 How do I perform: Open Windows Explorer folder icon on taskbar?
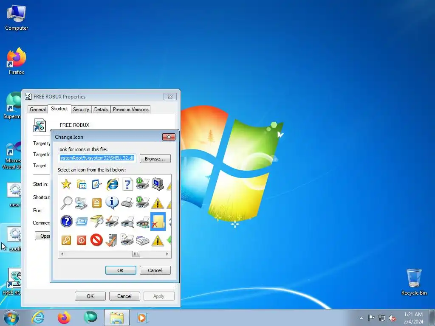click(x=117, y=318)
